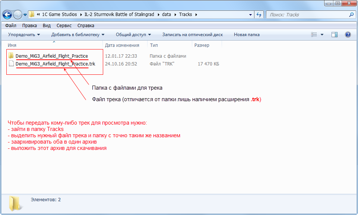Click date 12.01.17 22:33
This screenshot has width=358, height=215.
point(121,56)
